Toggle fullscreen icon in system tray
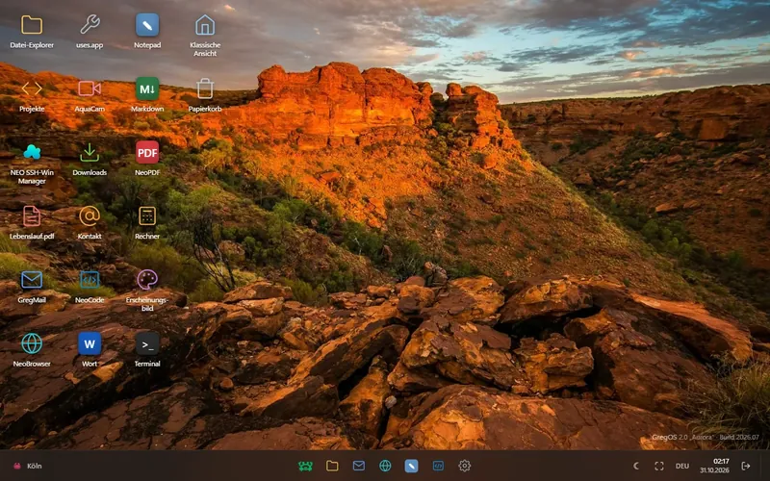The height and width of the screenshot is (481, 770). point(659,466)
